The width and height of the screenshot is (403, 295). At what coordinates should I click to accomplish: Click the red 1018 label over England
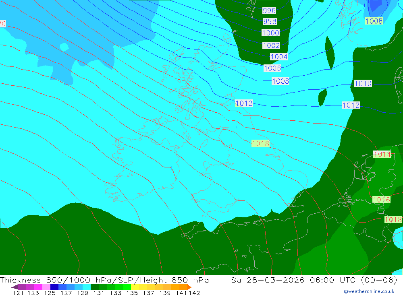[260, 144]
